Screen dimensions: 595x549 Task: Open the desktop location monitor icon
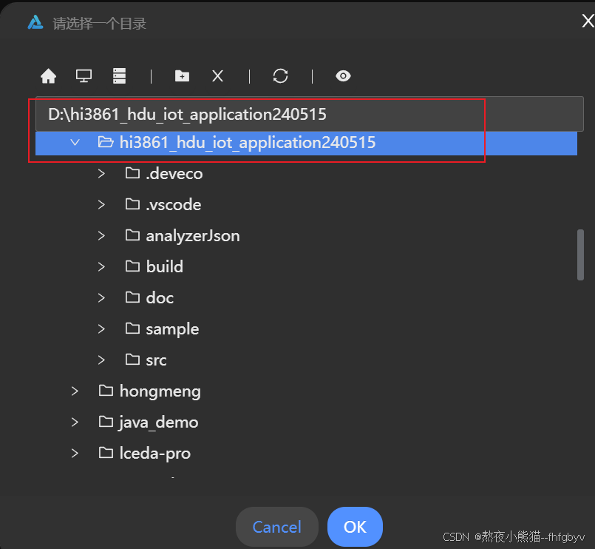84,76
